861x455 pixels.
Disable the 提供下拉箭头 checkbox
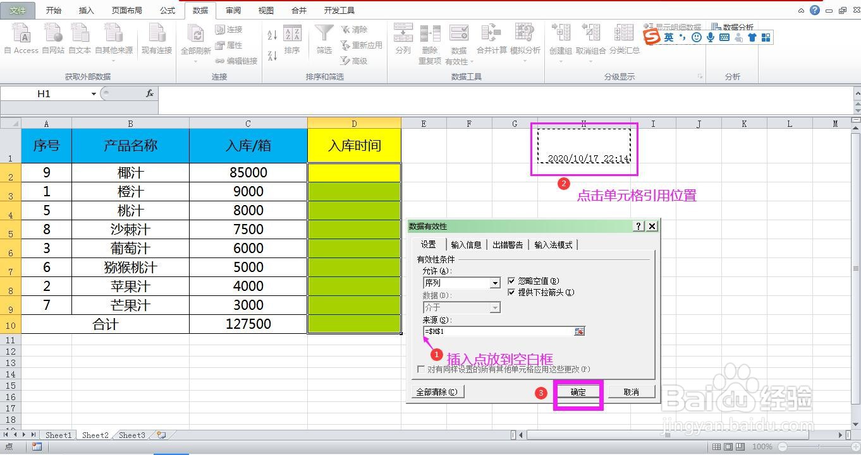pos(511,292)
